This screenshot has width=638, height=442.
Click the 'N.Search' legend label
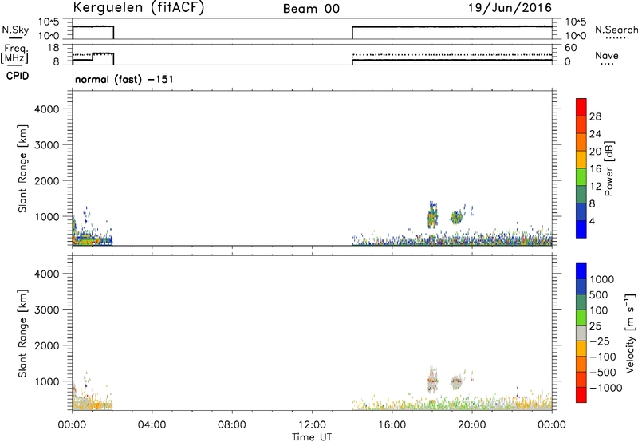616,30
